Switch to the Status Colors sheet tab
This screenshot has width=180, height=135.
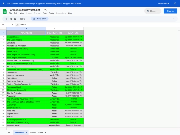[x=37, y=133]
